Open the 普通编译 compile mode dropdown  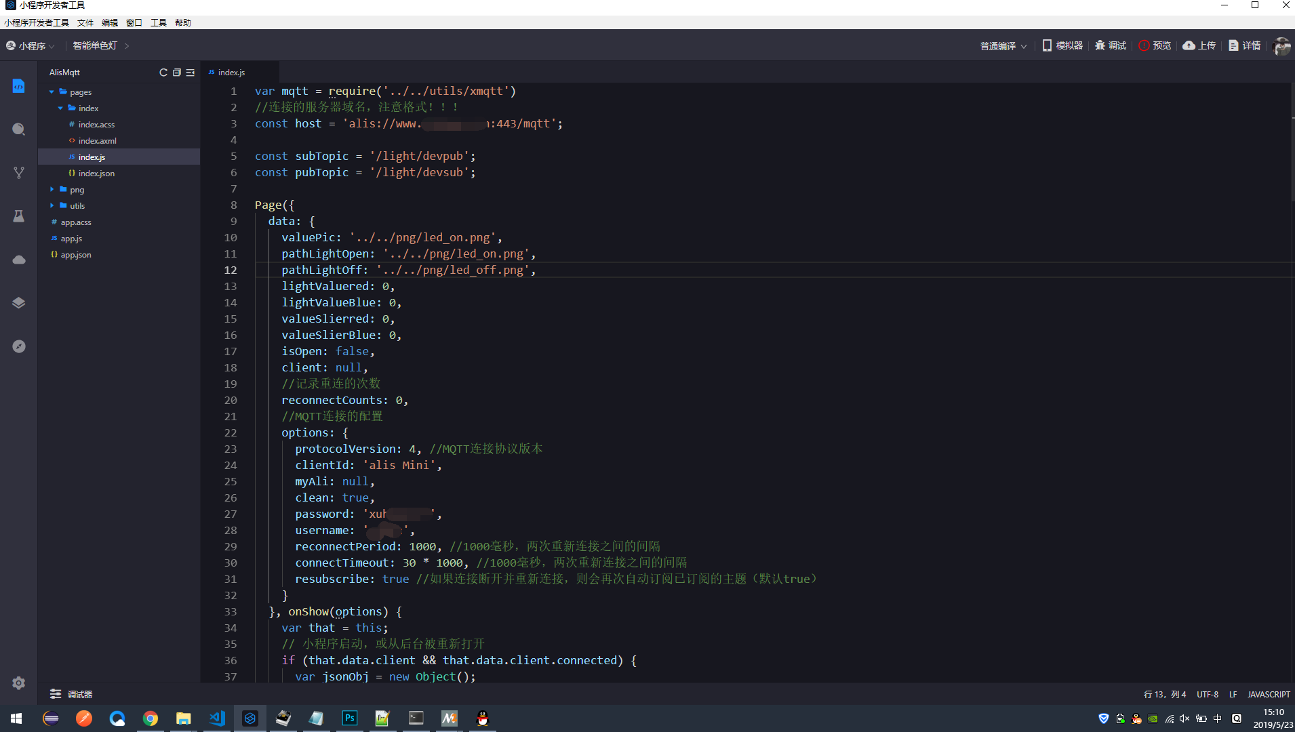1003,46
